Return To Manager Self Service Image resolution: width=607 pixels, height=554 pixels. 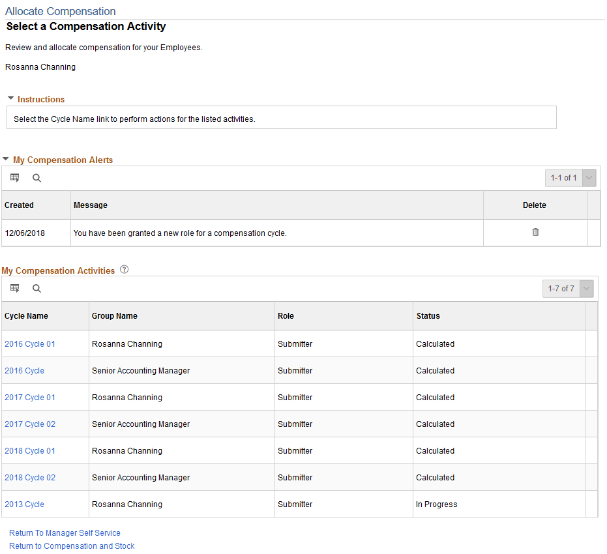[65, 532]
